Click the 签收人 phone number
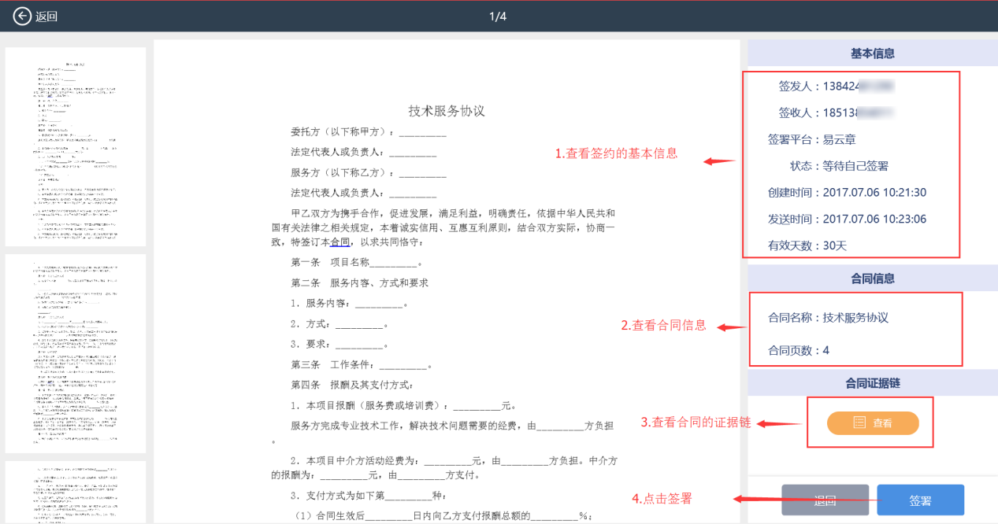Viewport: 998px width, 524px height. coord(859,113)
